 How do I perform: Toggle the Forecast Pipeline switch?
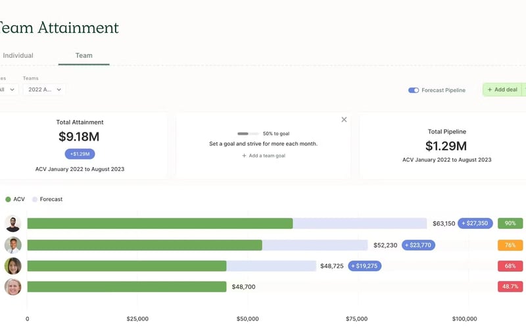pyautogui.click(x=414, y=90)
